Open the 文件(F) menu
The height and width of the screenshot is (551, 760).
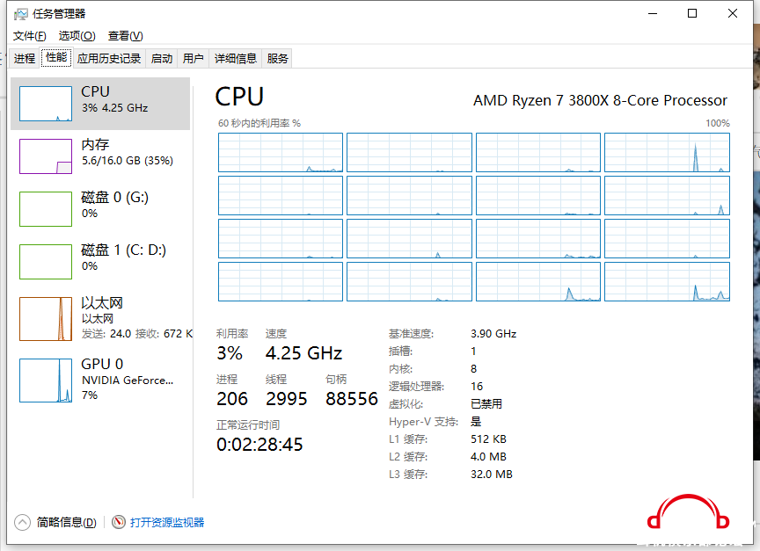(29, 36)
